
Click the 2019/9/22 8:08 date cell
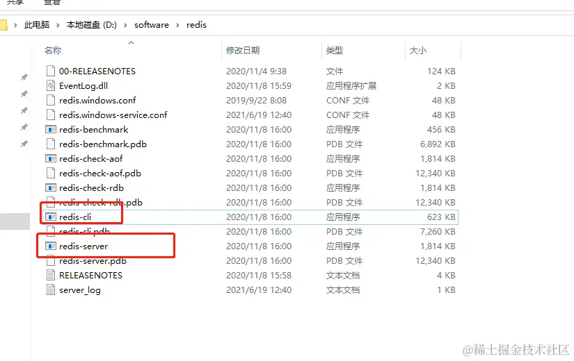[256, 101]
